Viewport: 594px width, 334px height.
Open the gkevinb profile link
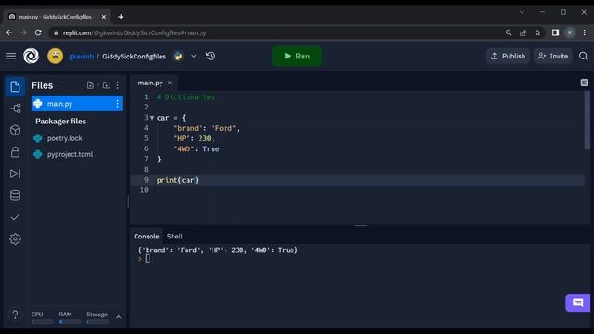coord(81,57)
